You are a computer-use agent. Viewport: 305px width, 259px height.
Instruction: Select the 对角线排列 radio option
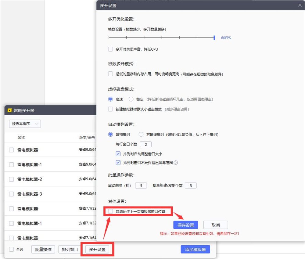click(x=141, y=134)
